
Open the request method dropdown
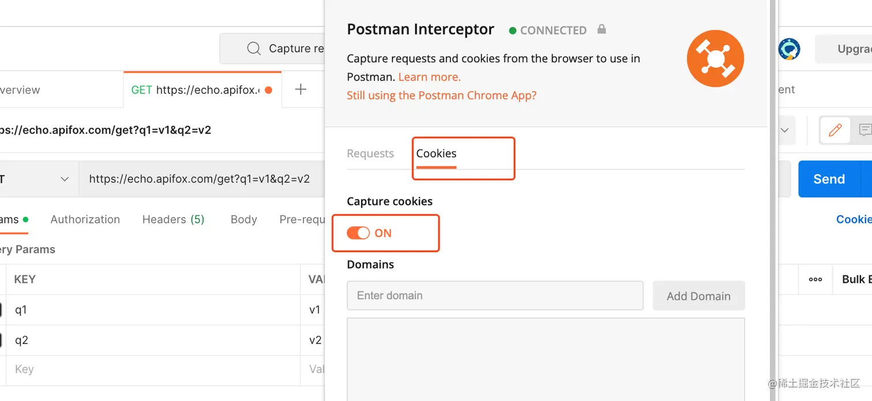[x=64, y=179]
